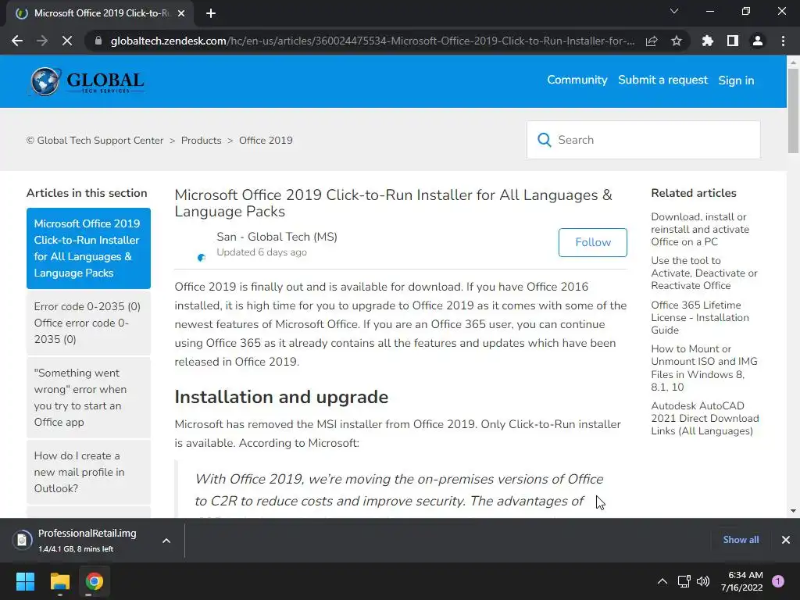Bookmark this page with the star
The image size is (800, 600).
pyautogui.click(x=677, y=41)
